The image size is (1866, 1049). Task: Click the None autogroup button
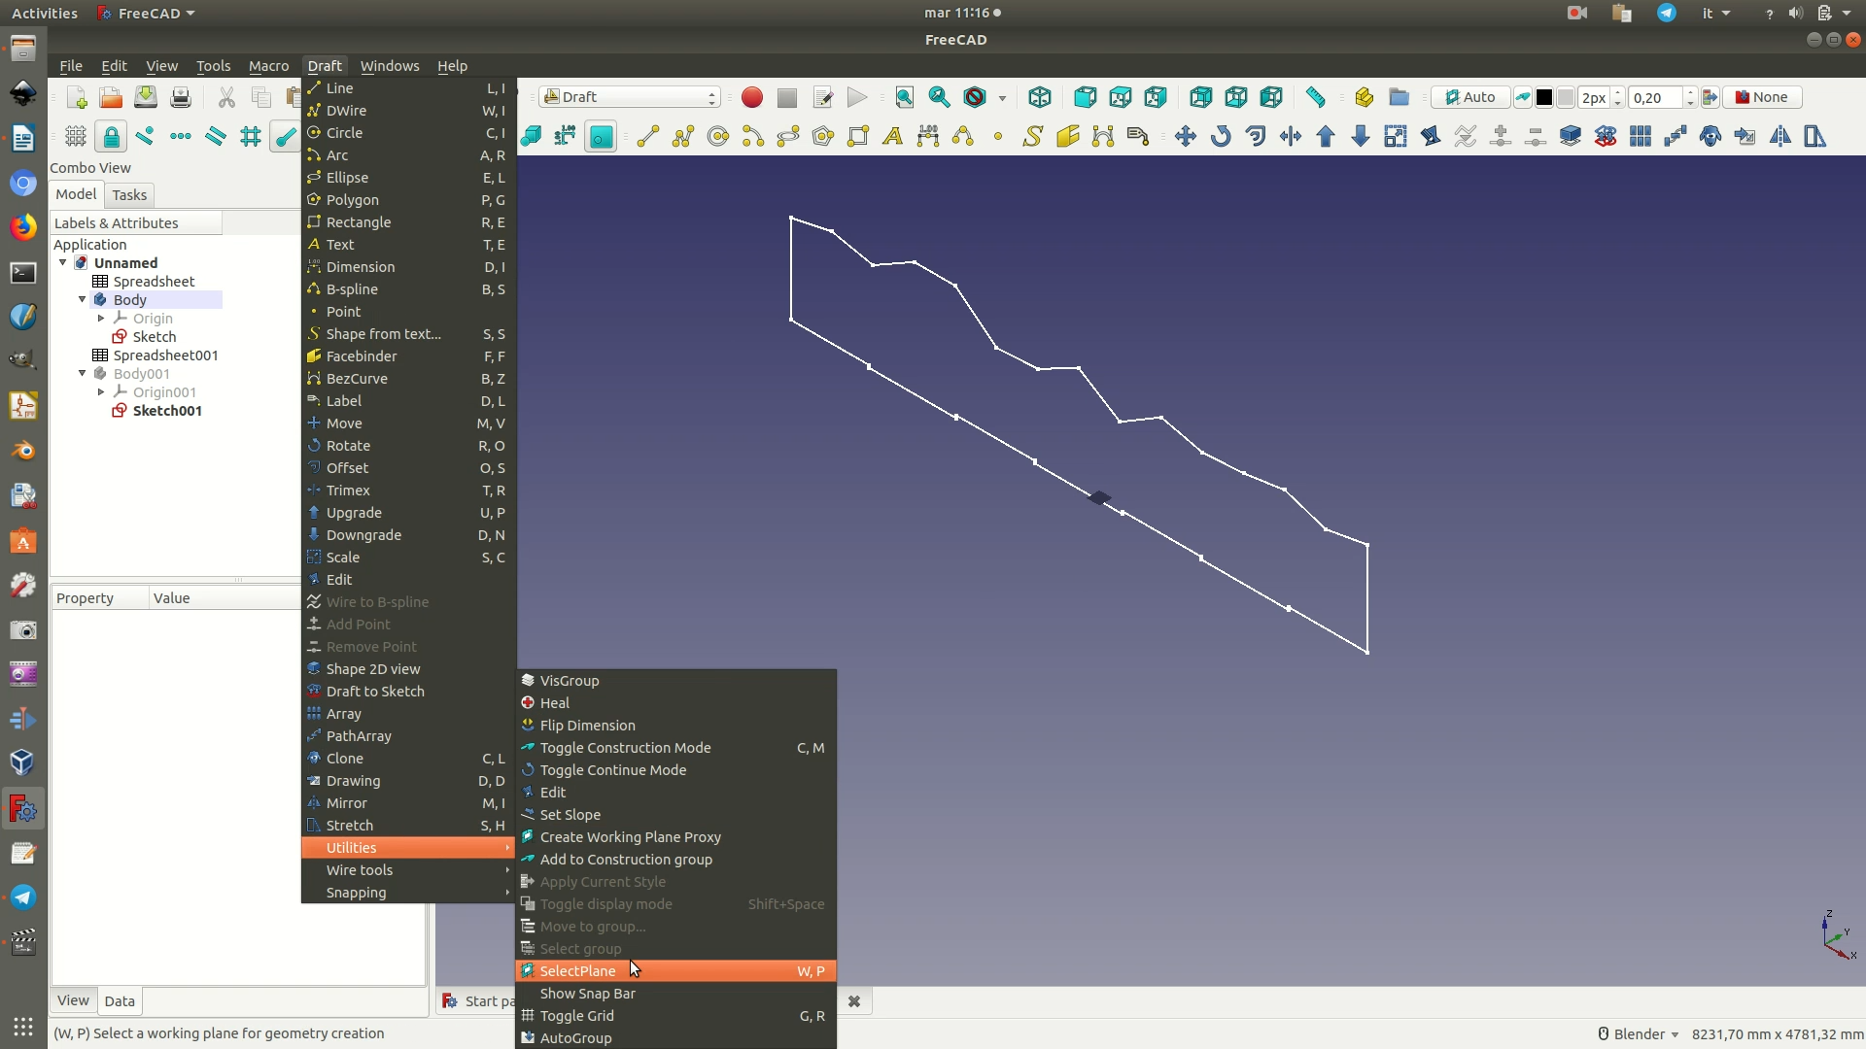tap(1762, 97)
